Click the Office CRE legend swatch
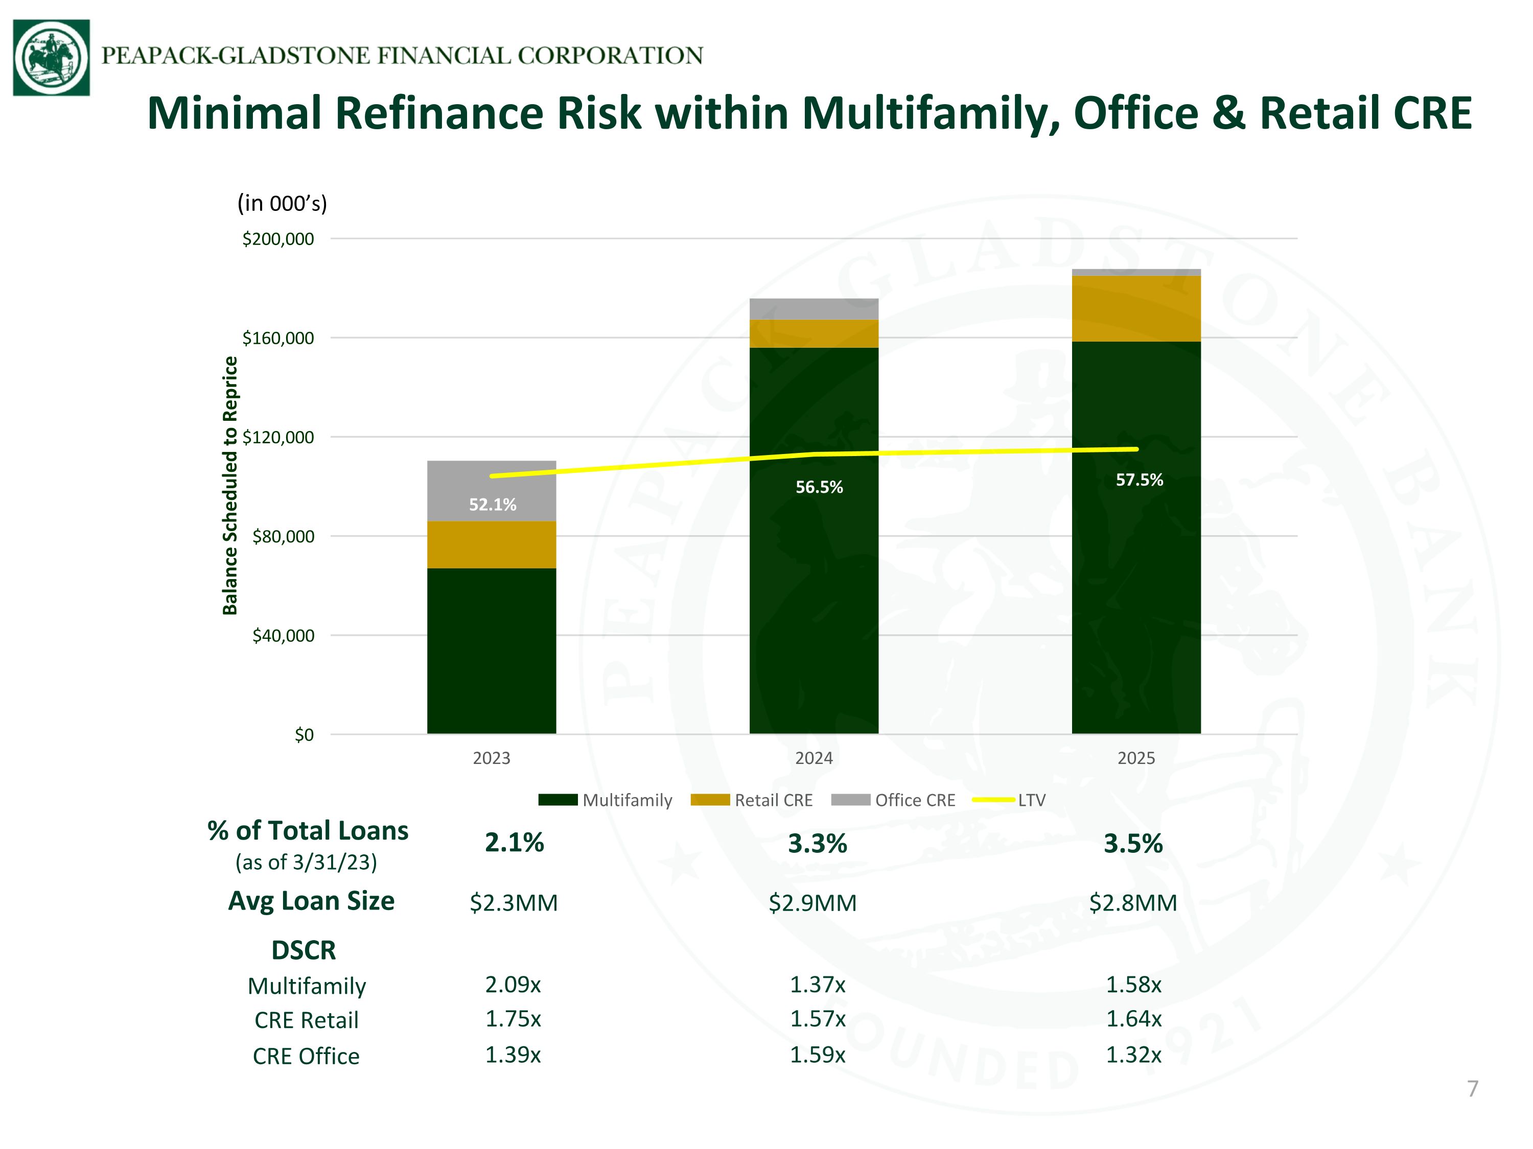 [x=850, y=800]
